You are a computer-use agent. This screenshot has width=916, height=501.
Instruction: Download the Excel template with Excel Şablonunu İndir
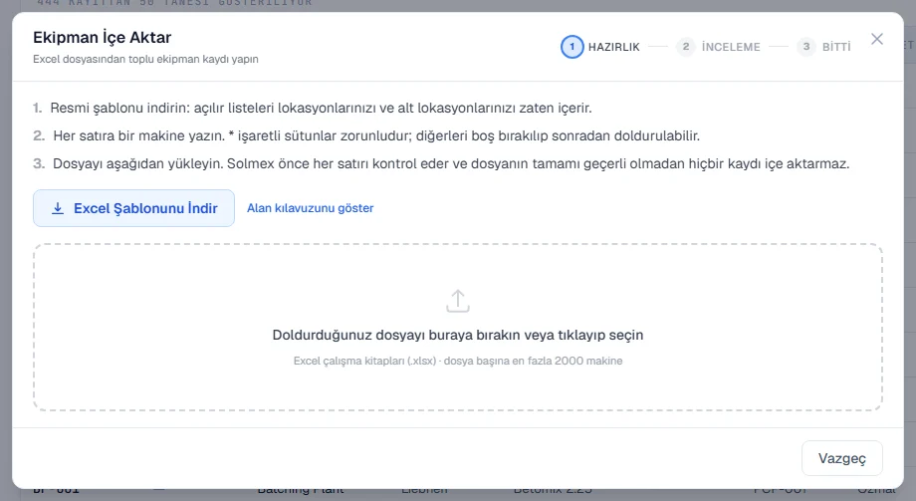(133, 208)
